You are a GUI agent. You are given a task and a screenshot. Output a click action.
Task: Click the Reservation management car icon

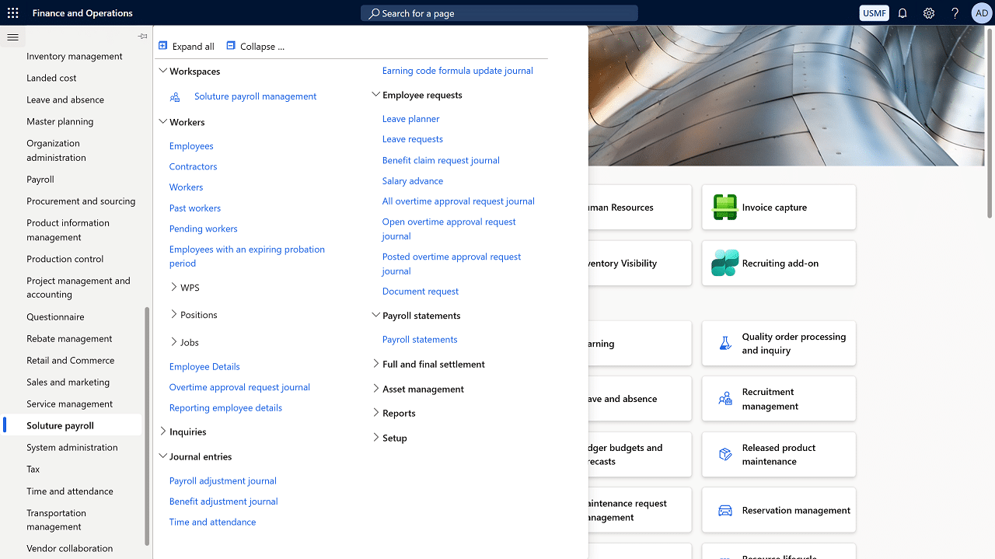tap(724, 510)
